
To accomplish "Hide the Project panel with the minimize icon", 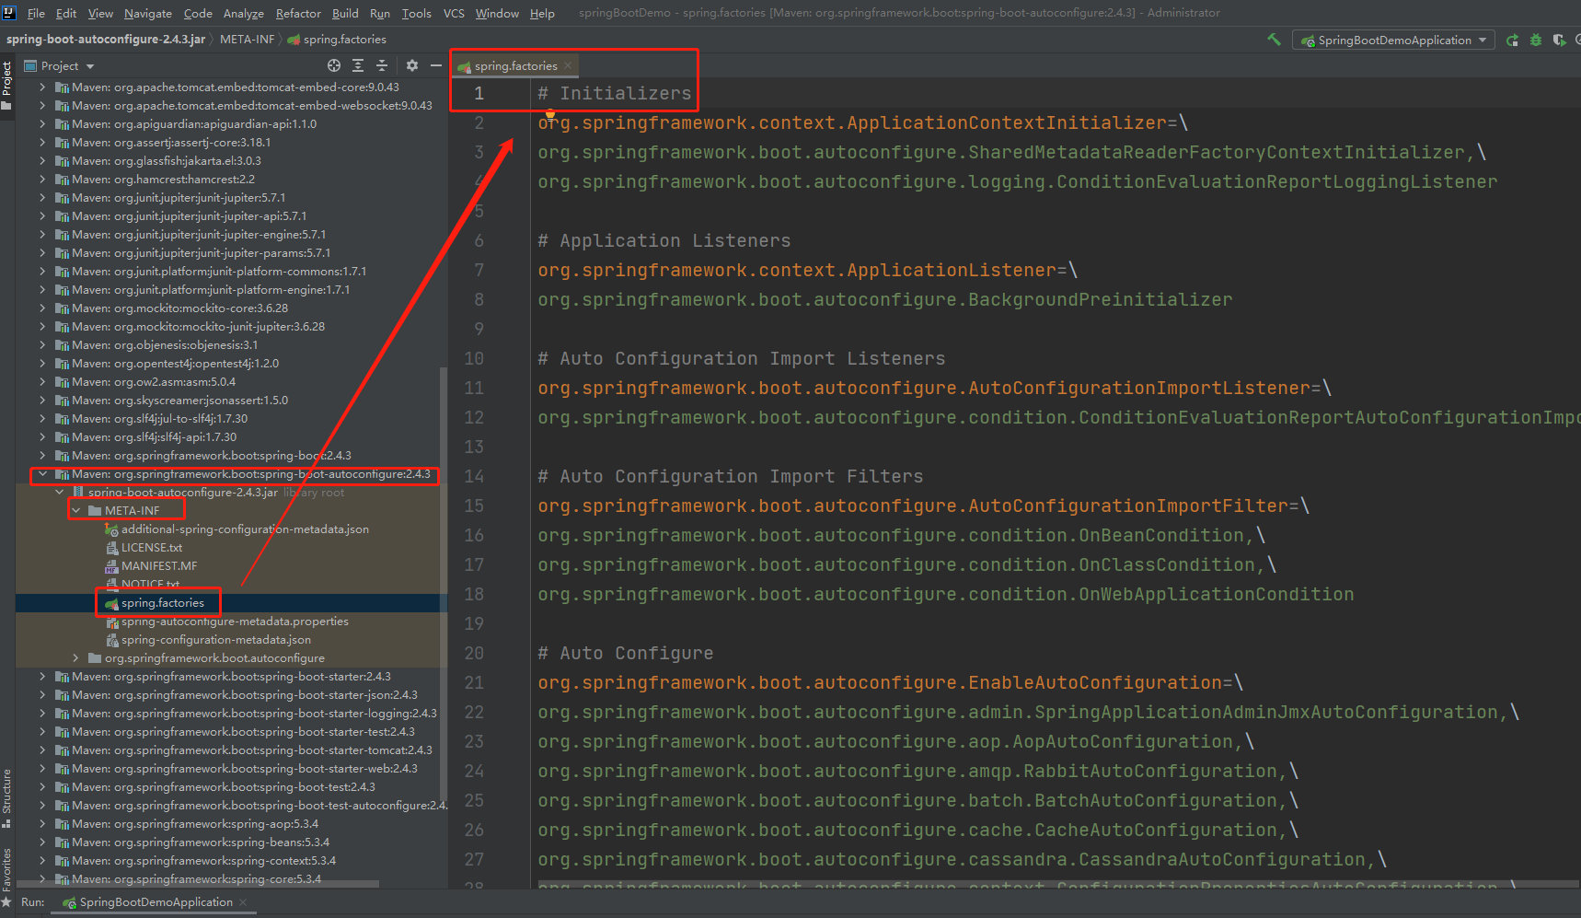I will (x=436, y=65).
